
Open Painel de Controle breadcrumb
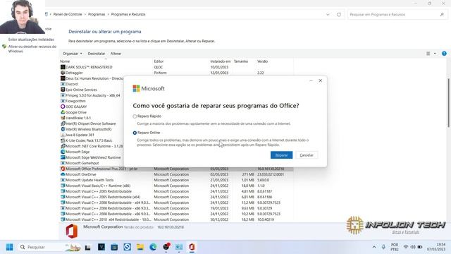pyautogui.click(x=68, y=14)
